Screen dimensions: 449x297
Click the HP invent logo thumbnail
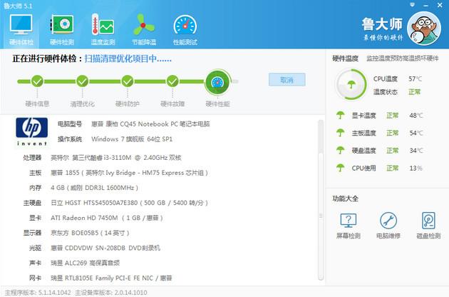pyautogui.click(x=32, y=131)
